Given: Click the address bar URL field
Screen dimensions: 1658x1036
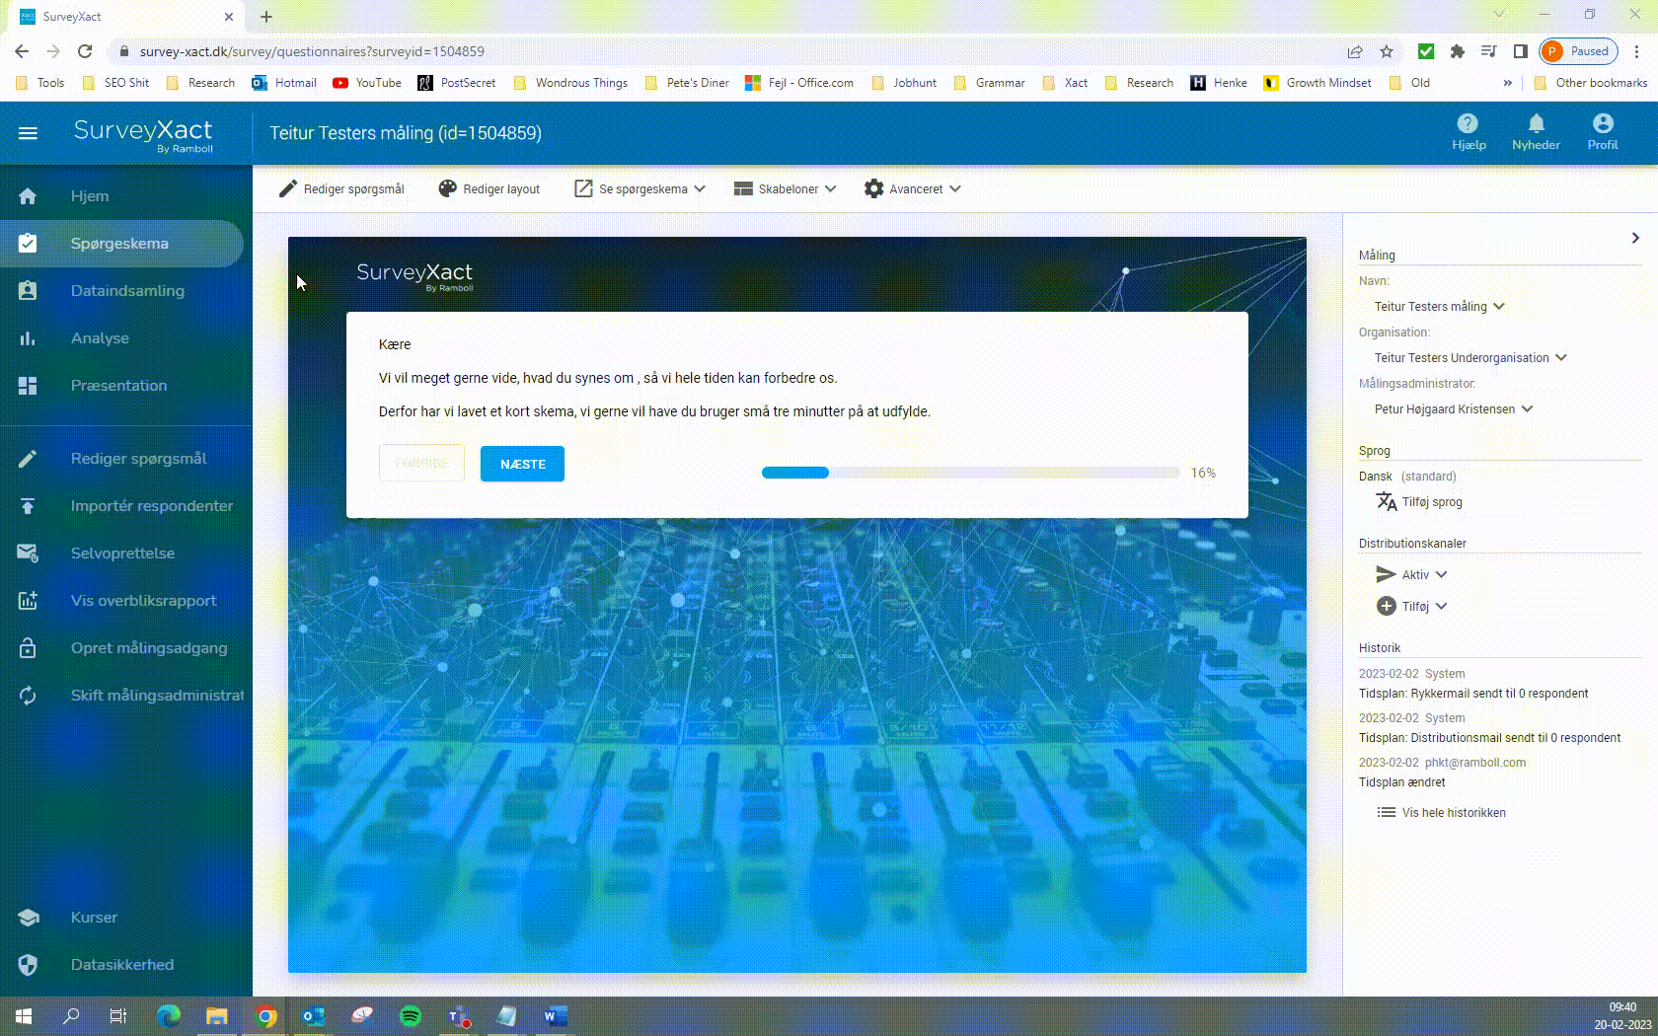Looking at the screenshot, I should [x=730, y=51].
